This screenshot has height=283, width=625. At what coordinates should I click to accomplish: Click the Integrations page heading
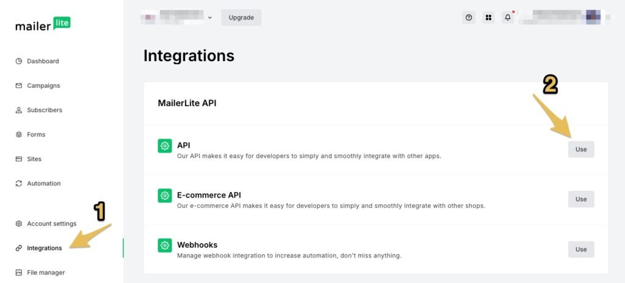[189, 56]
